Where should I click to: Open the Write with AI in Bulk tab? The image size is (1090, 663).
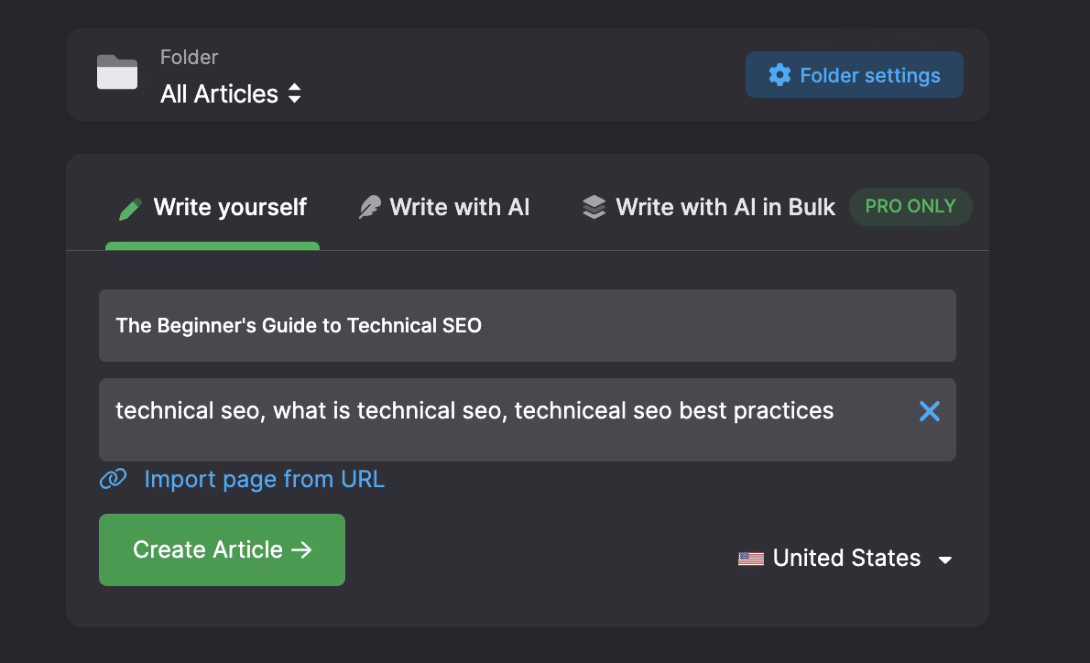tap(707, 207)
